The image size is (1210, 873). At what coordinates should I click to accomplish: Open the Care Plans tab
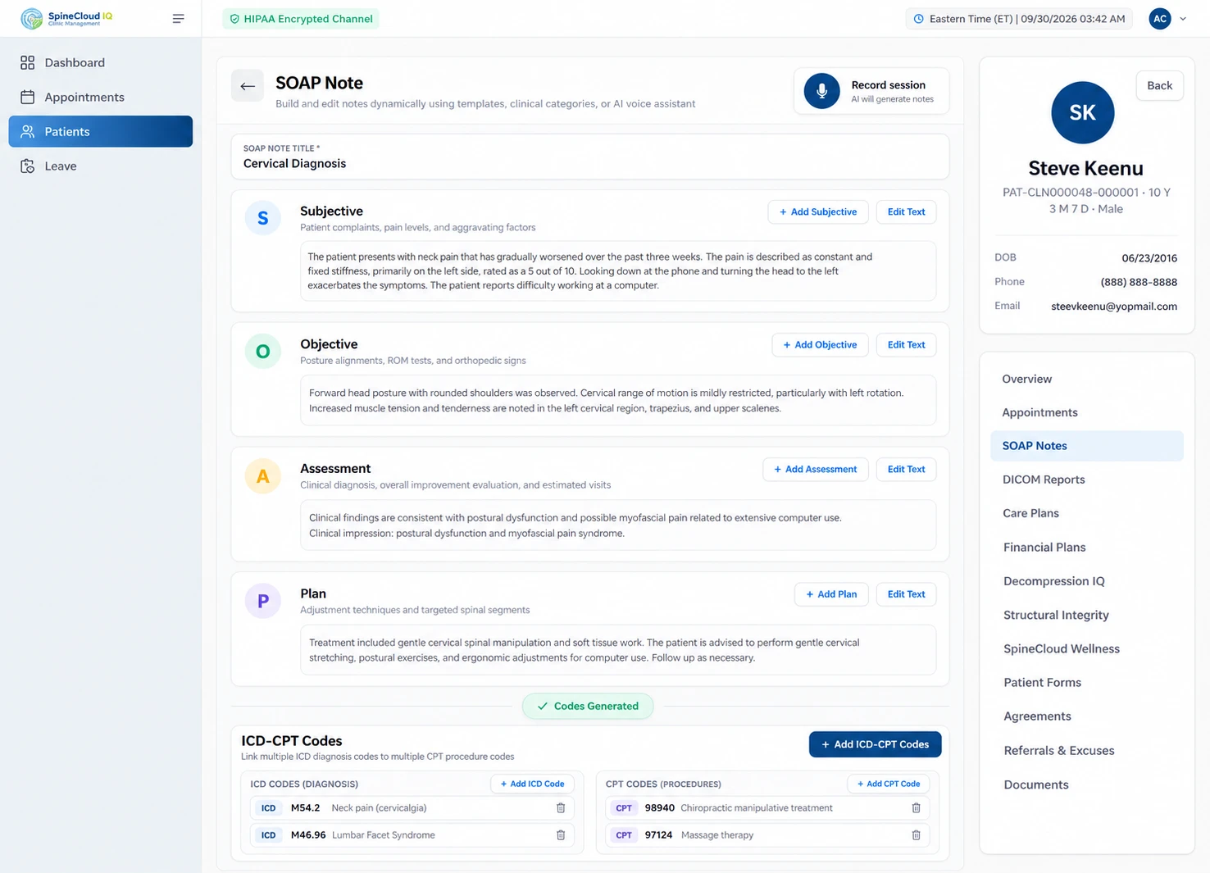(1087, 513)
